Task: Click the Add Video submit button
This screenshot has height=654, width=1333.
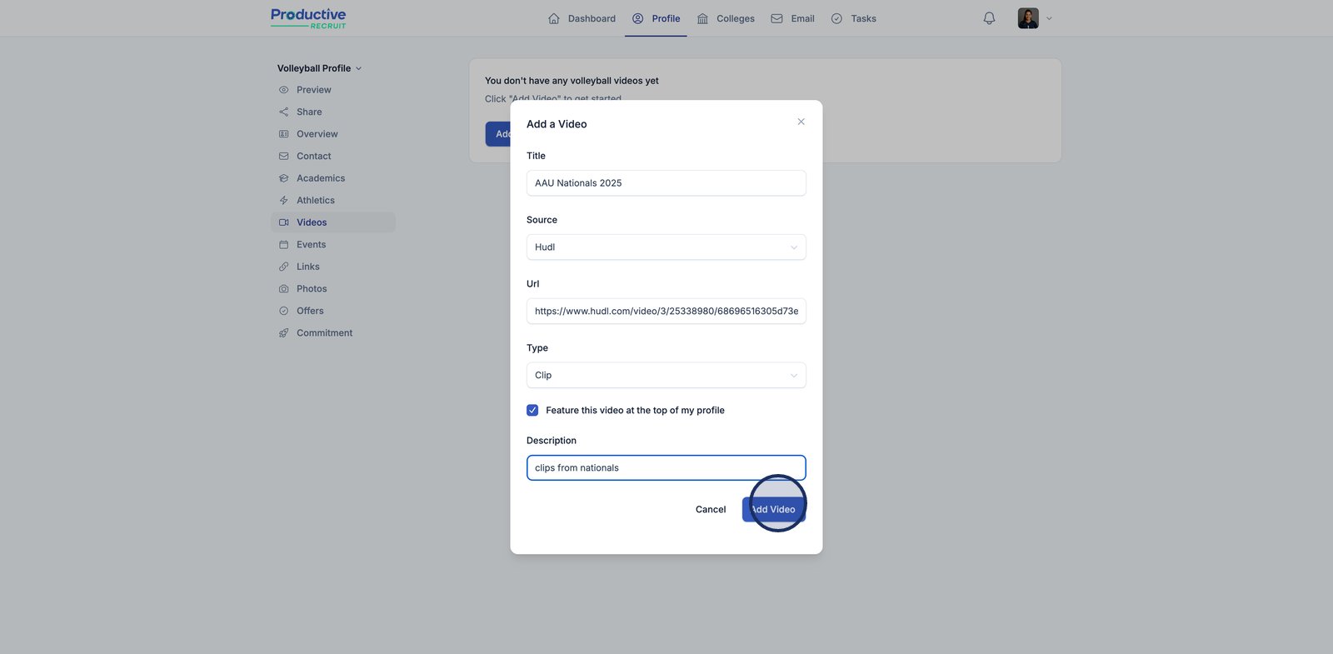Action: pyautogui.click(x=773, y=510)
